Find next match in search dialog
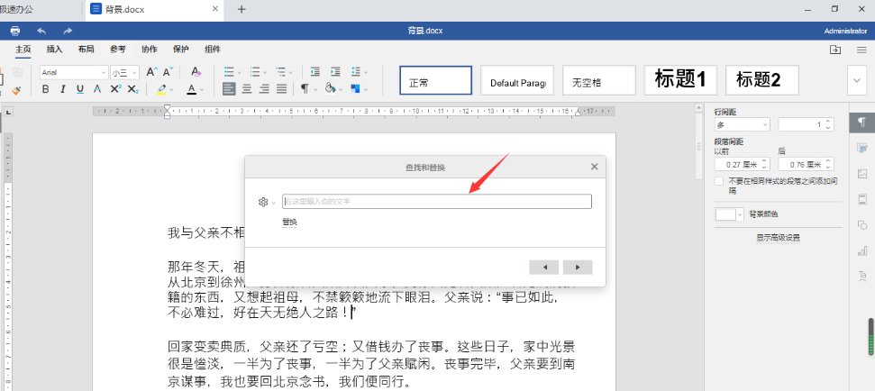The image size is (875, 391). [578, 268]
